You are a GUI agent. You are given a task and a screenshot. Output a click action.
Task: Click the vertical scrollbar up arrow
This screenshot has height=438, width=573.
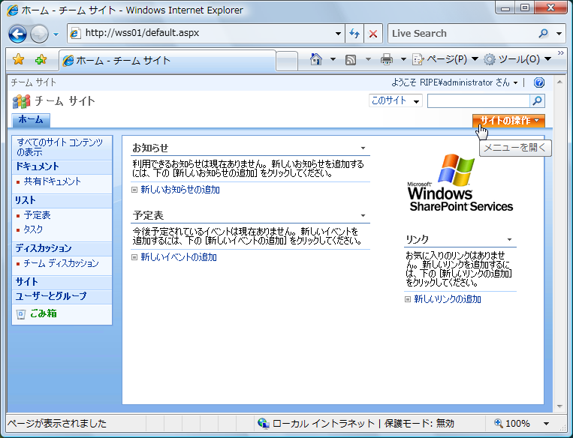pos(559,82)
